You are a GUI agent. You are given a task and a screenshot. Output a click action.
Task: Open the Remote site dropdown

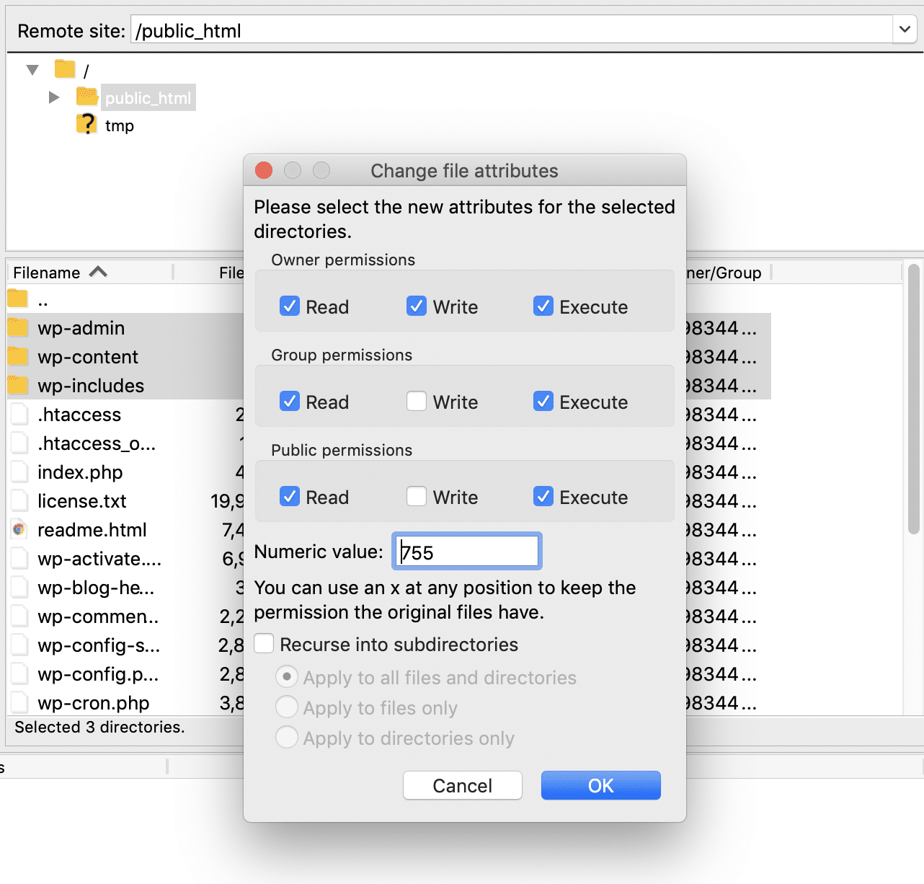point(905,30)
